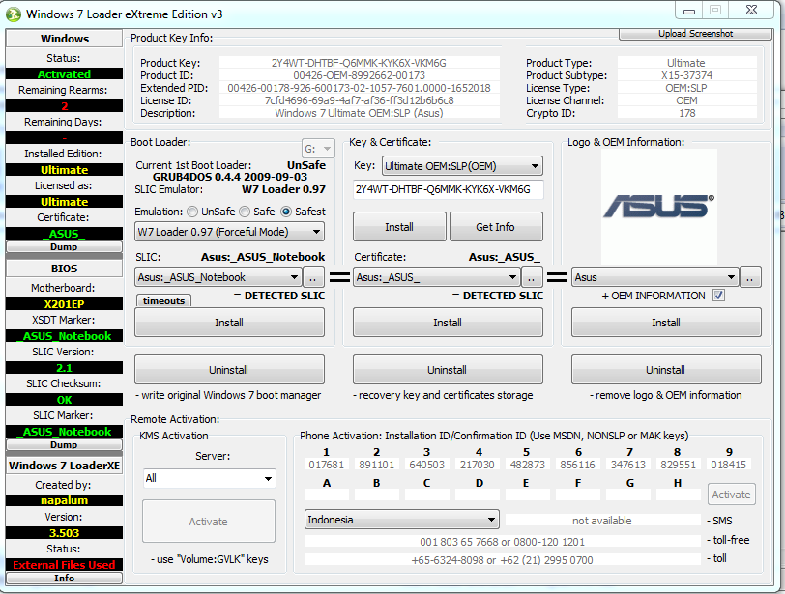
Task: Select the Safest emulation radio button
Action: coord(286,212)
